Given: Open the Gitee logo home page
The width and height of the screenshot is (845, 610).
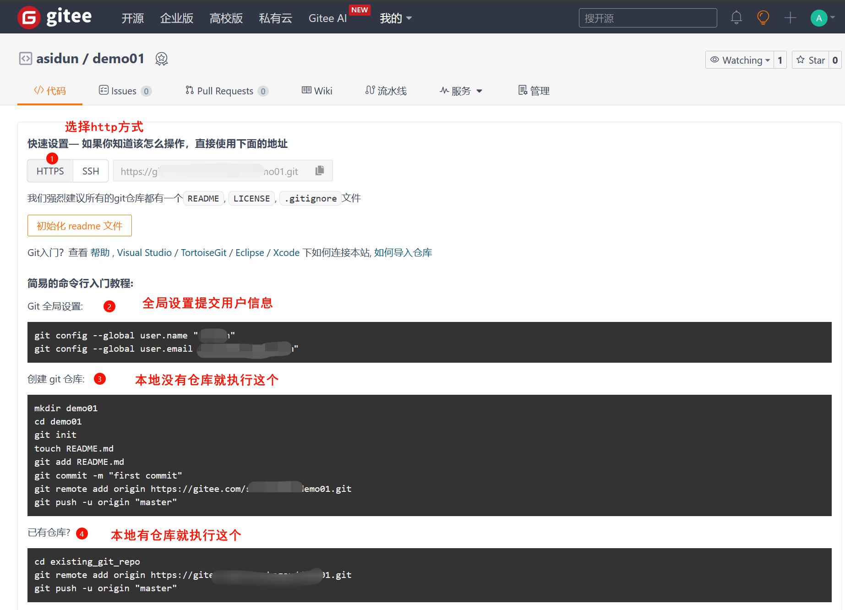Looking at the screenshot, I should click(x=55, y=17).
